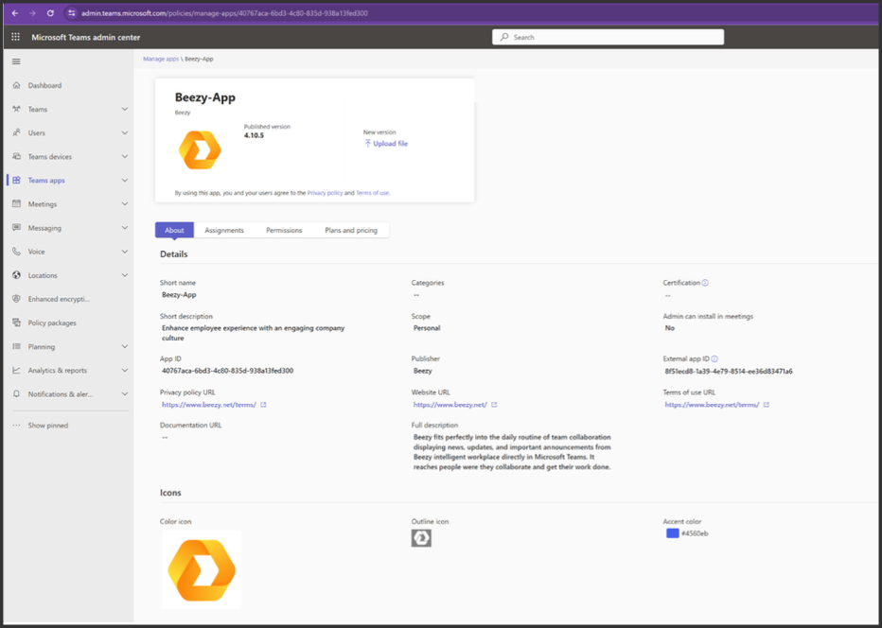Screen dimensions: 882x628
Task: Click the Policy packages icon
Action: click(16, 323)
